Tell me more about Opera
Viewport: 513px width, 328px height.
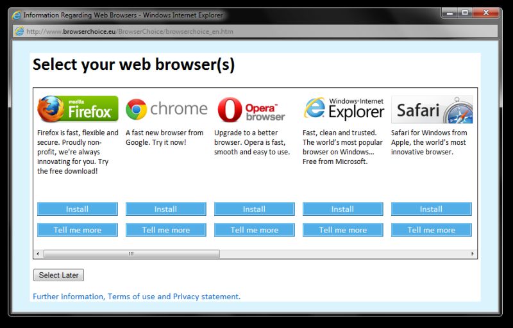(254, 230)
